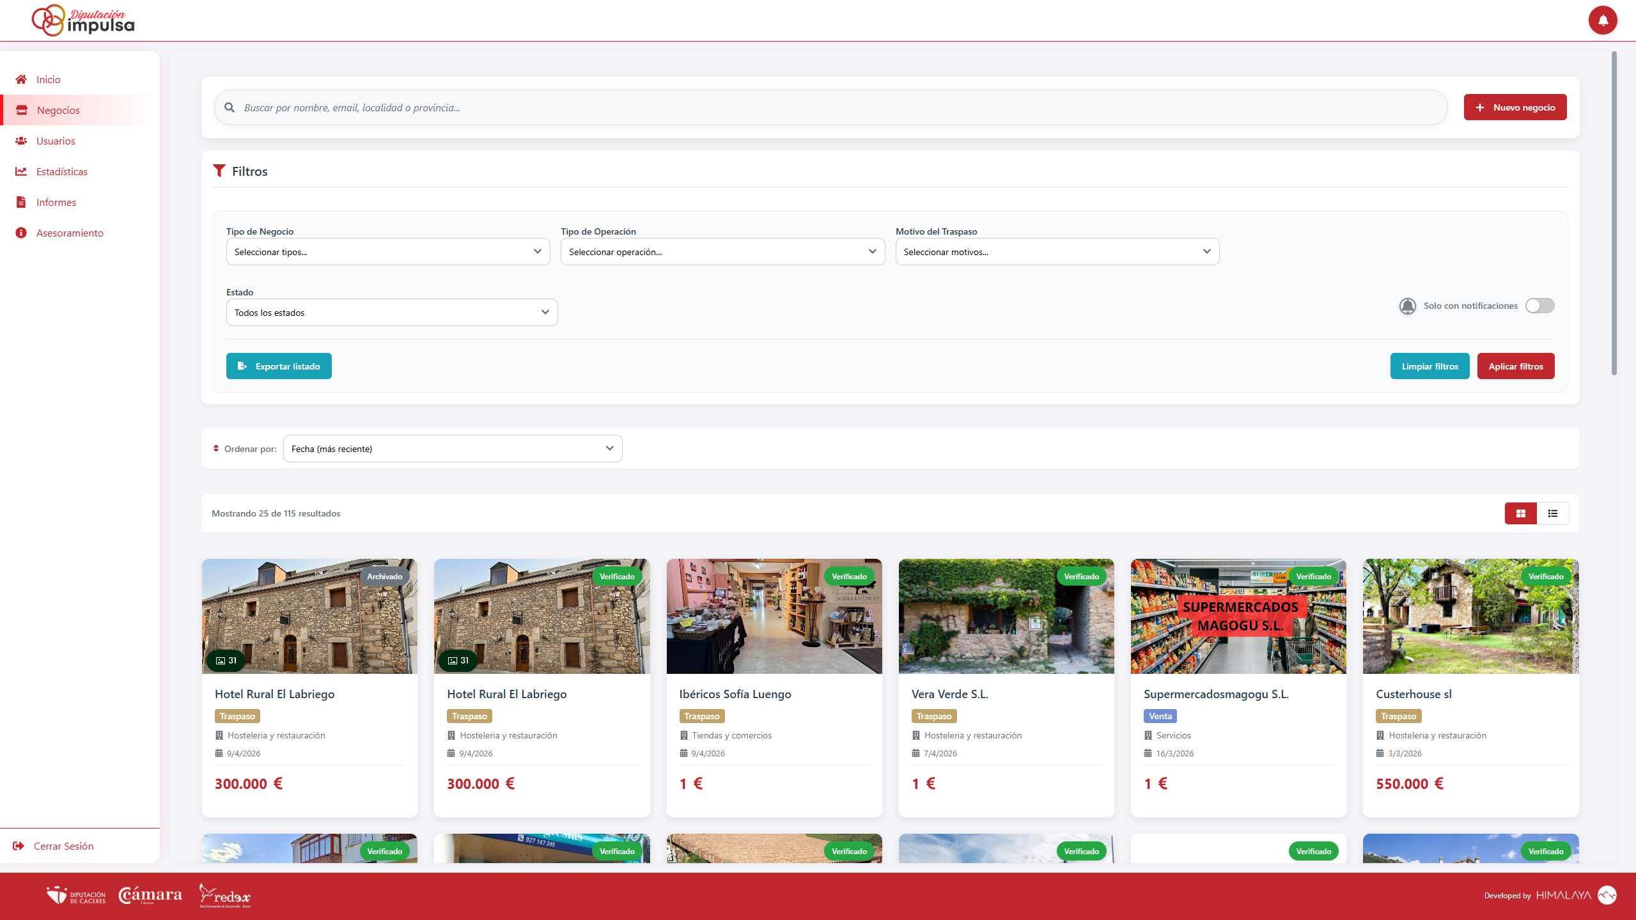
Task: Click title Custerhouse sl
Action: (1414, 694)
